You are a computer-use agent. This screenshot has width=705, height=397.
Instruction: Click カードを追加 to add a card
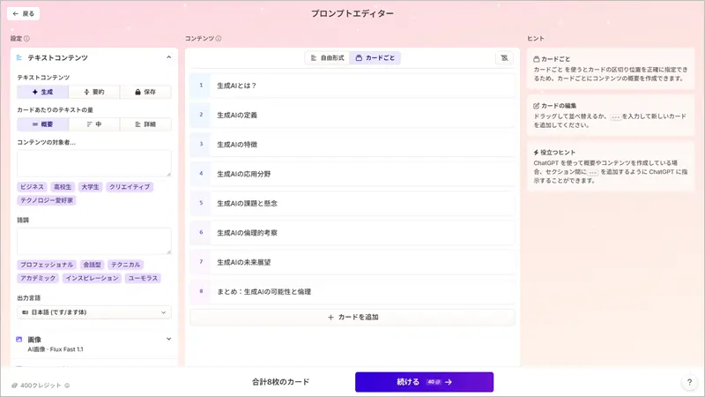[x=352, y=317]
